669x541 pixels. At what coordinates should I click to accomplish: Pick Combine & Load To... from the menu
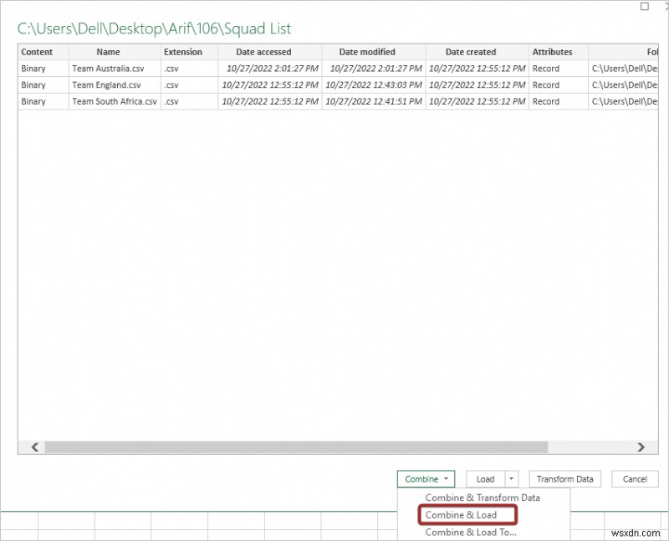point(471,532)
